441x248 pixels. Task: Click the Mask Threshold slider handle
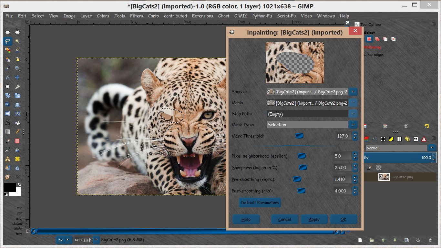[x=299, y=136]
